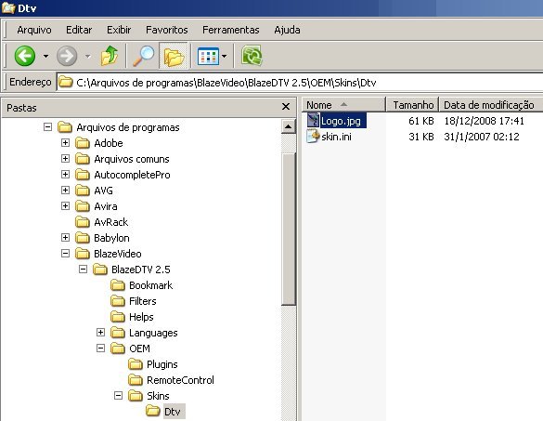Image resolution: width=543 pixels, height=421 pixels.
Task: Open the Ferramentas menu
Action: [x=230, y=30]
